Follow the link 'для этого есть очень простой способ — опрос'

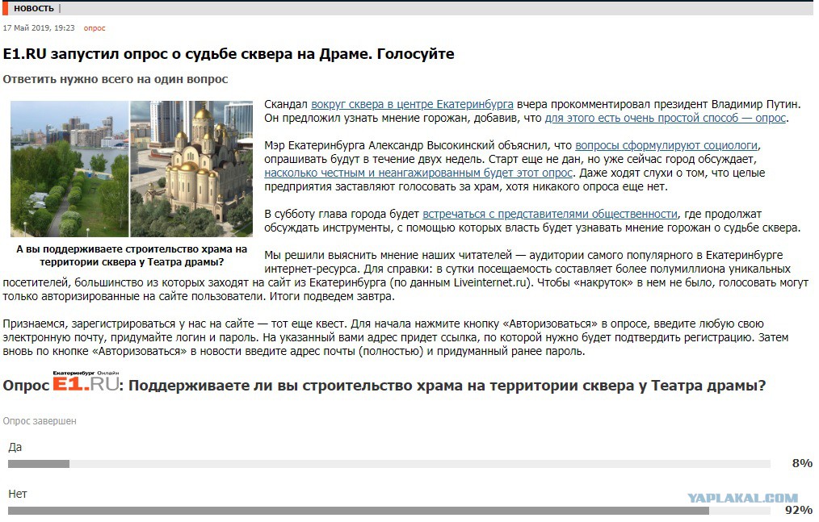665,118
